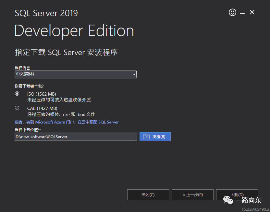Click the minimize icon in the title bar
Viewport: 270px width, 212px height.
click(x=242, y=12)
